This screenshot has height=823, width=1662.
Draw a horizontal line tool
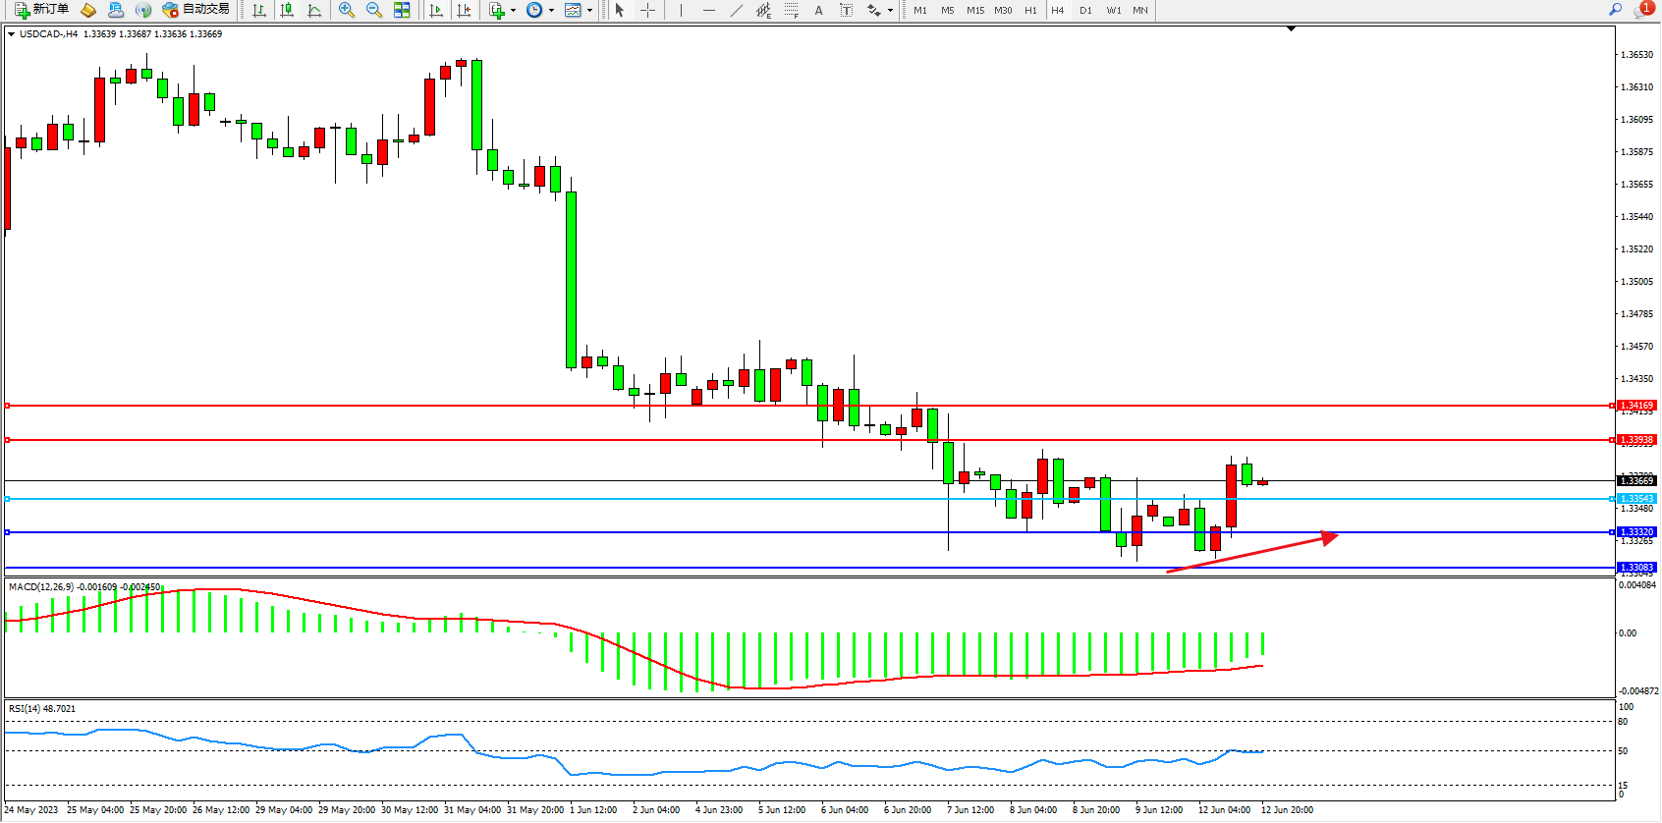point(708,10)
